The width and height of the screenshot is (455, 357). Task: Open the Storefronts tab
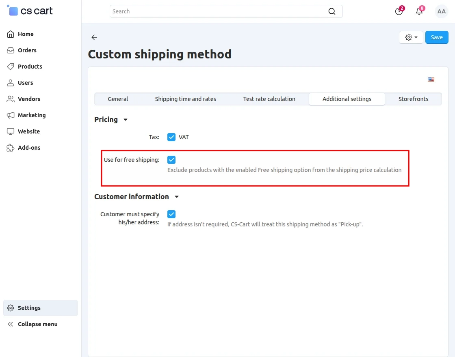[413, 99]
